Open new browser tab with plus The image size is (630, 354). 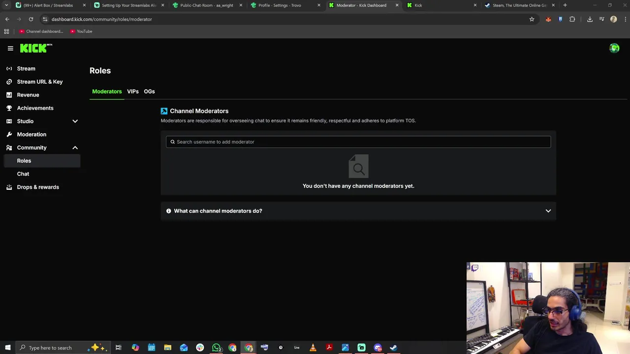(x=565, y=5)
